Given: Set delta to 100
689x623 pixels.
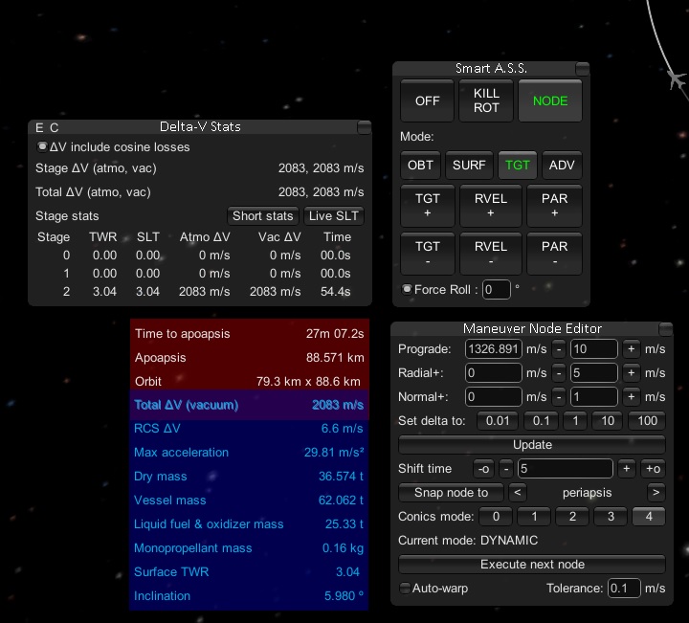Looking at the screenshot, I should [x=647, y=421].
